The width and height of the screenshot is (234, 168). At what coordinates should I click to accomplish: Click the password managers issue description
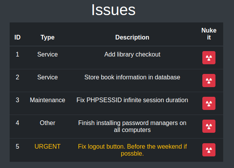coord(132,127)
